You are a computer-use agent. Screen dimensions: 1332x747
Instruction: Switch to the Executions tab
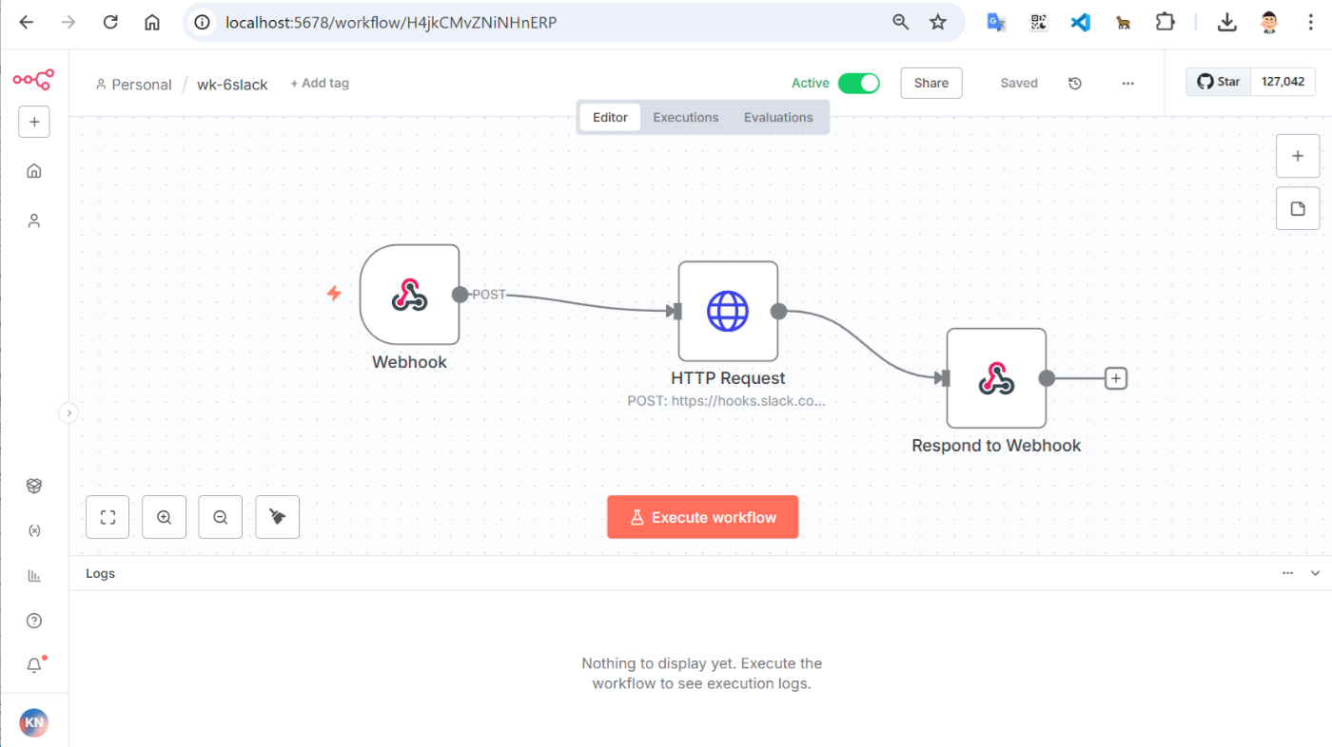tap(686, 117)
